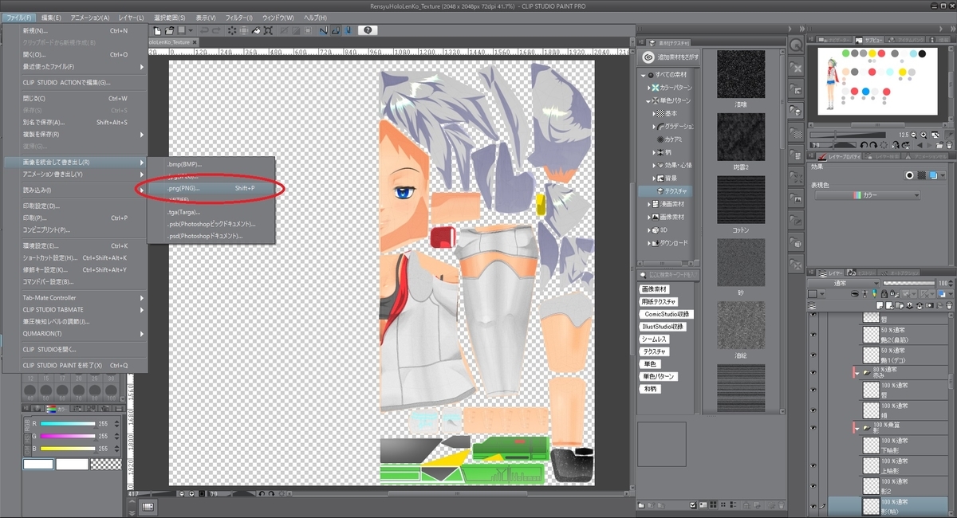Click the fill bucket icon in the command bar
957x518 pixels.
[256, 30]
